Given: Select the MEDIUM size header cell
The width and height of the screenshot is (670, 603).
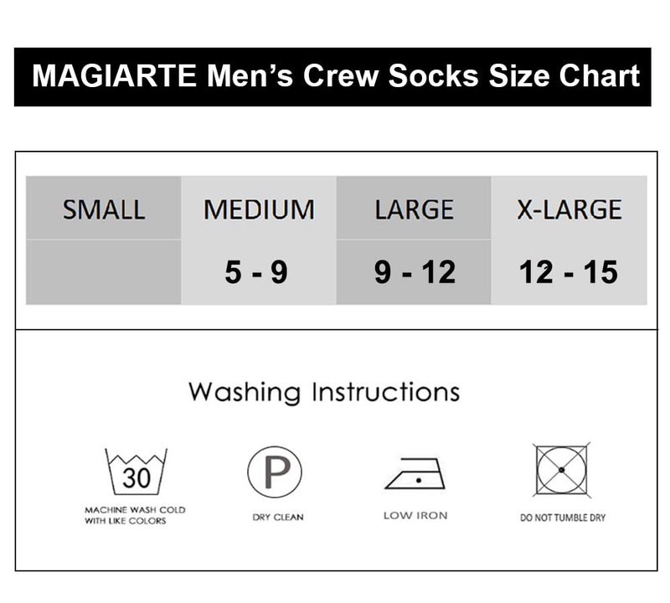Looking at the screenshot, I should [259, 208].
